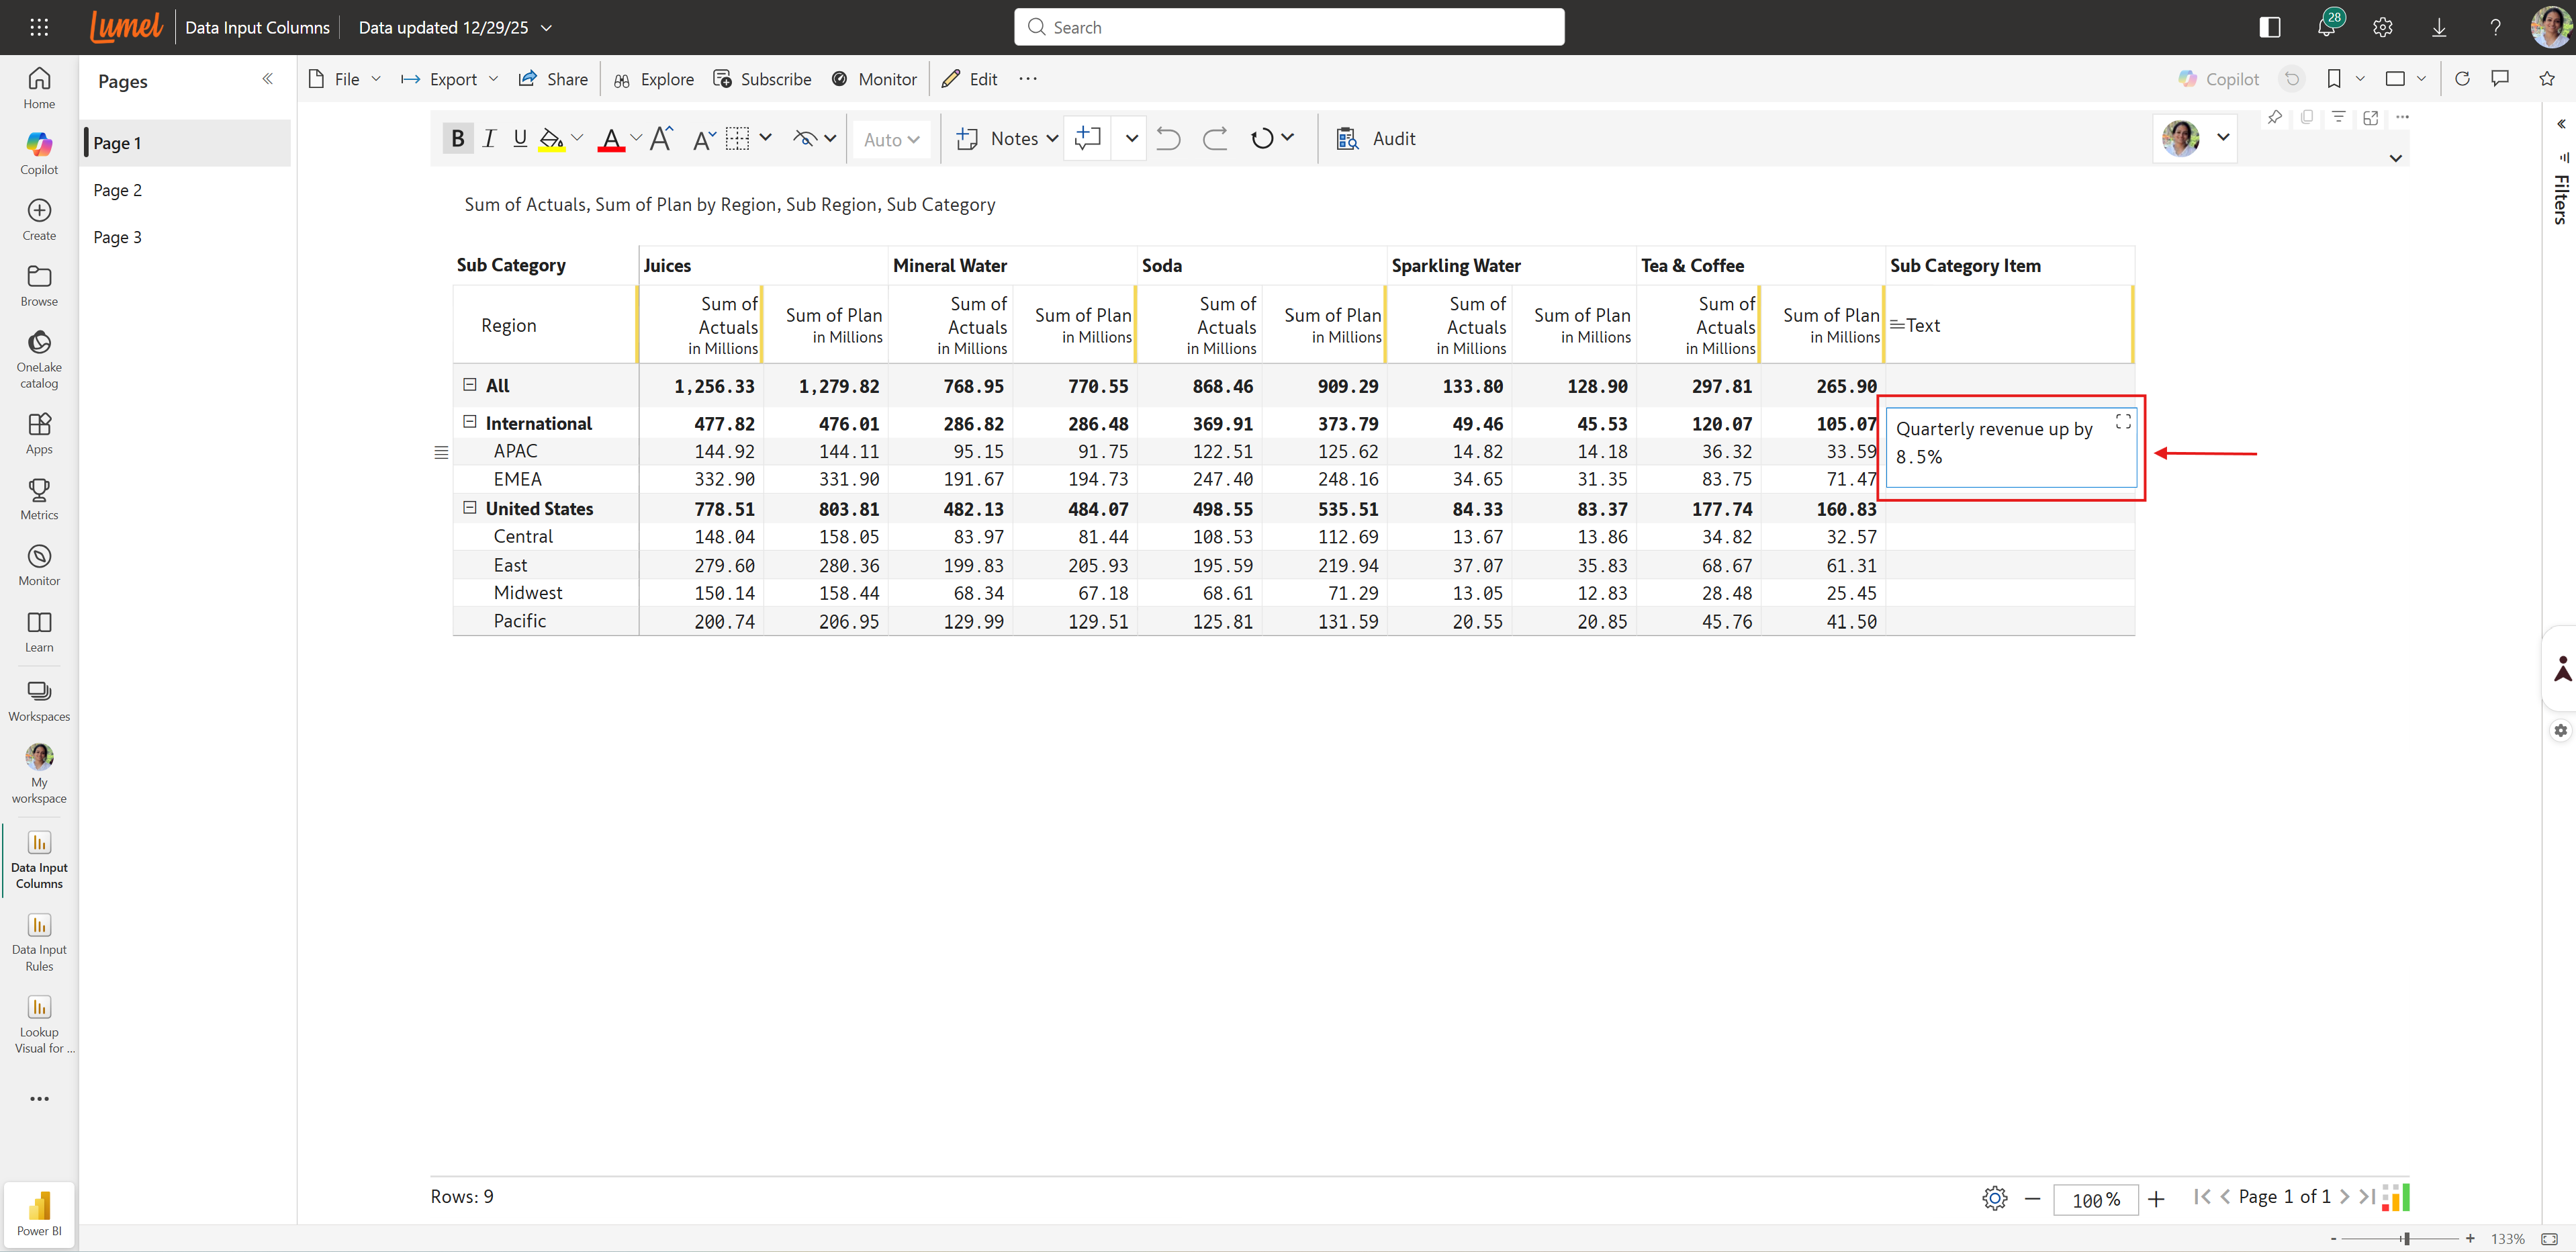Click the table settings gear in footer
The width and height of the screenshot is (2576, 1252).
[1994, 1198]
